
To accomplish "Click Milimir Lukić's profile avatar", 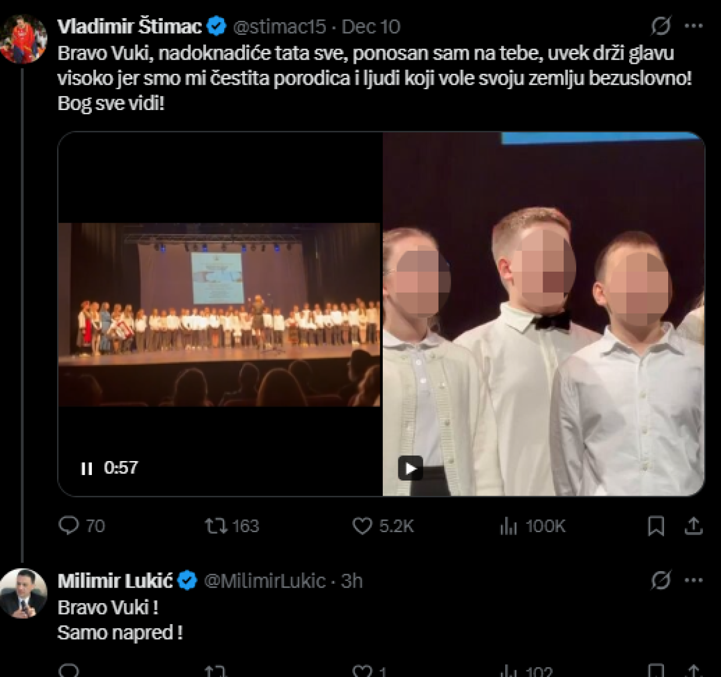I will pos(23,594).
